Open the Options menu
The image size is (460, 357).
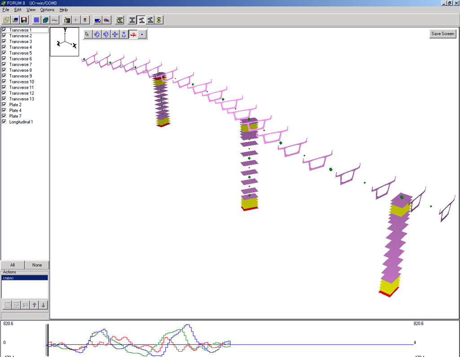click(47, 9)
